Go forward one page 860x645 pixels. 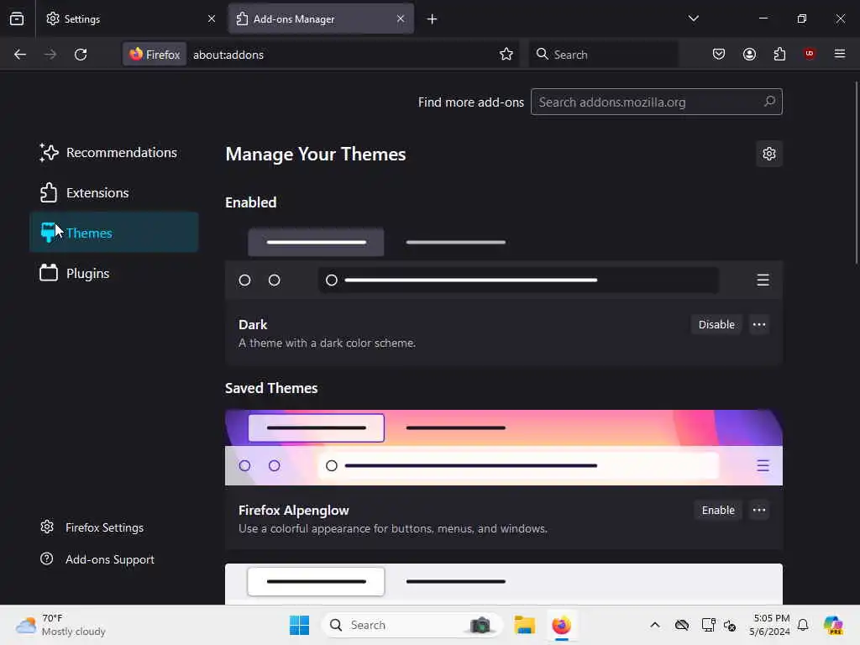point(50,55)
